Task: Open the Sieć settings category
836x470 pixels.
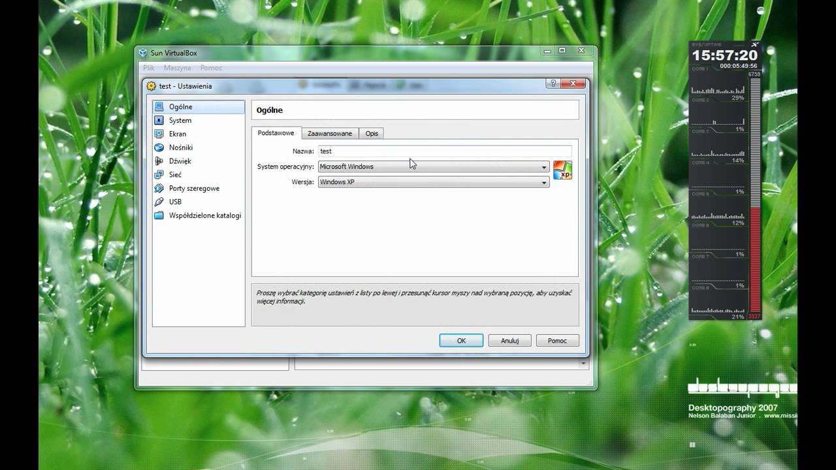Action: point(175,175)
